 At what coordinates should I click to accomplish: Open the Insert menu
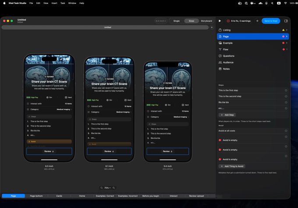[54, 3]
